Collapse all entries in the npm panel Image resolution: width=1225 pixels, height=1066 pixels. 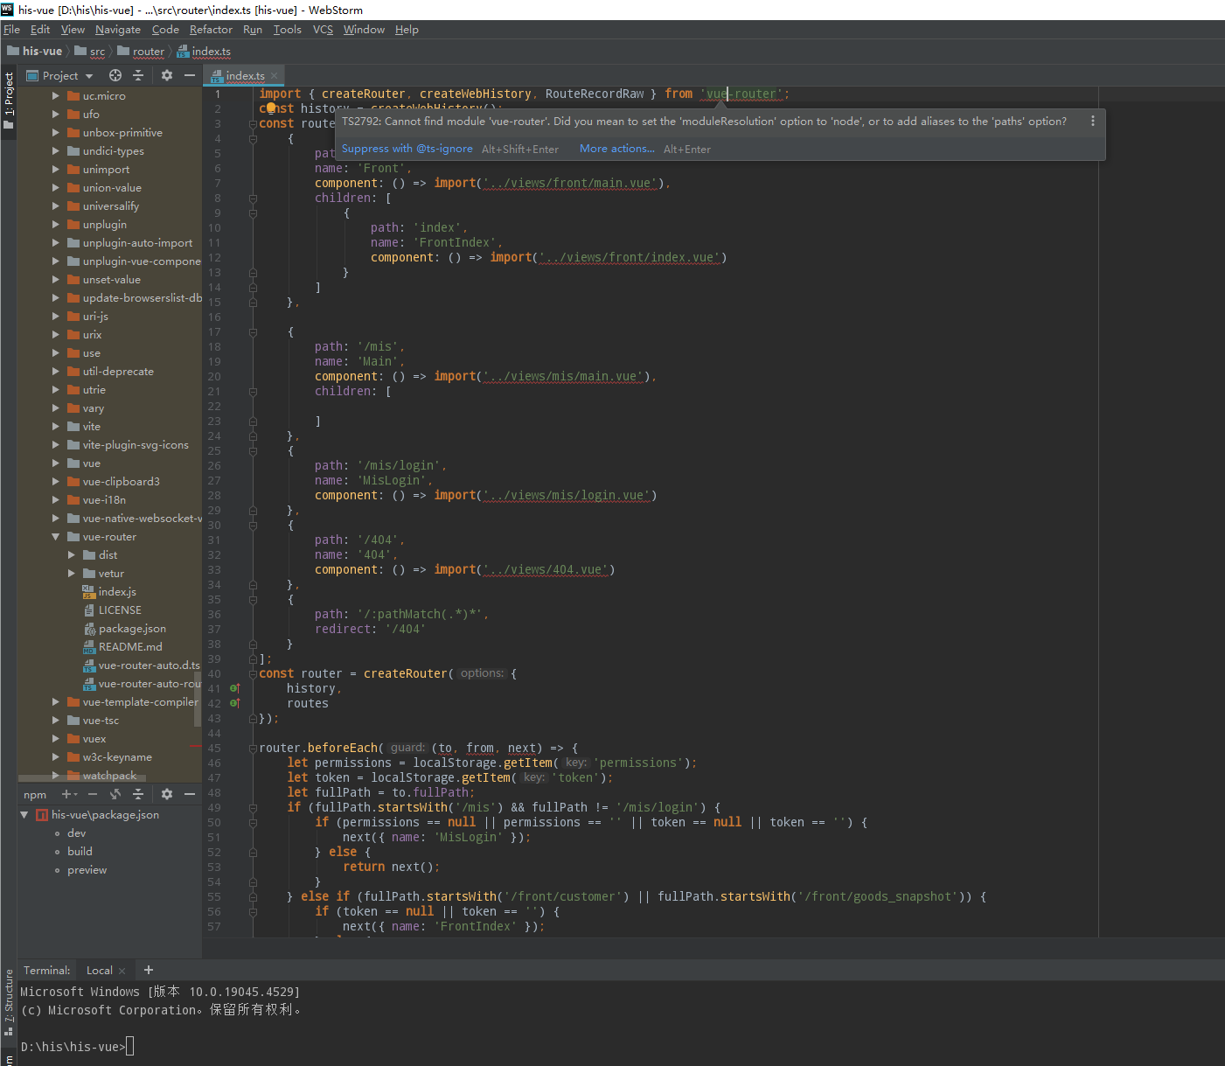(138, 794)
